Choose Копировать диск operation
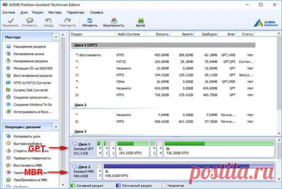This screenshot has height=189, width=282. (27, 136)
